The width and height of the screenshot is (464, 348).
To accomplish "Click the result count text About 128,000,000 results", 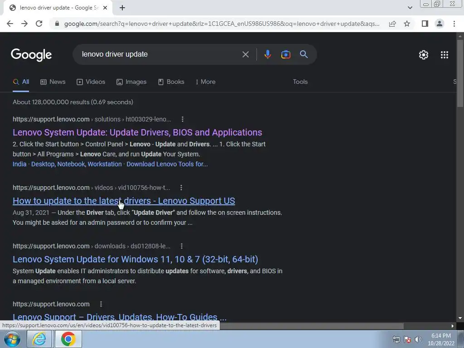I will (x=73, y=102).
